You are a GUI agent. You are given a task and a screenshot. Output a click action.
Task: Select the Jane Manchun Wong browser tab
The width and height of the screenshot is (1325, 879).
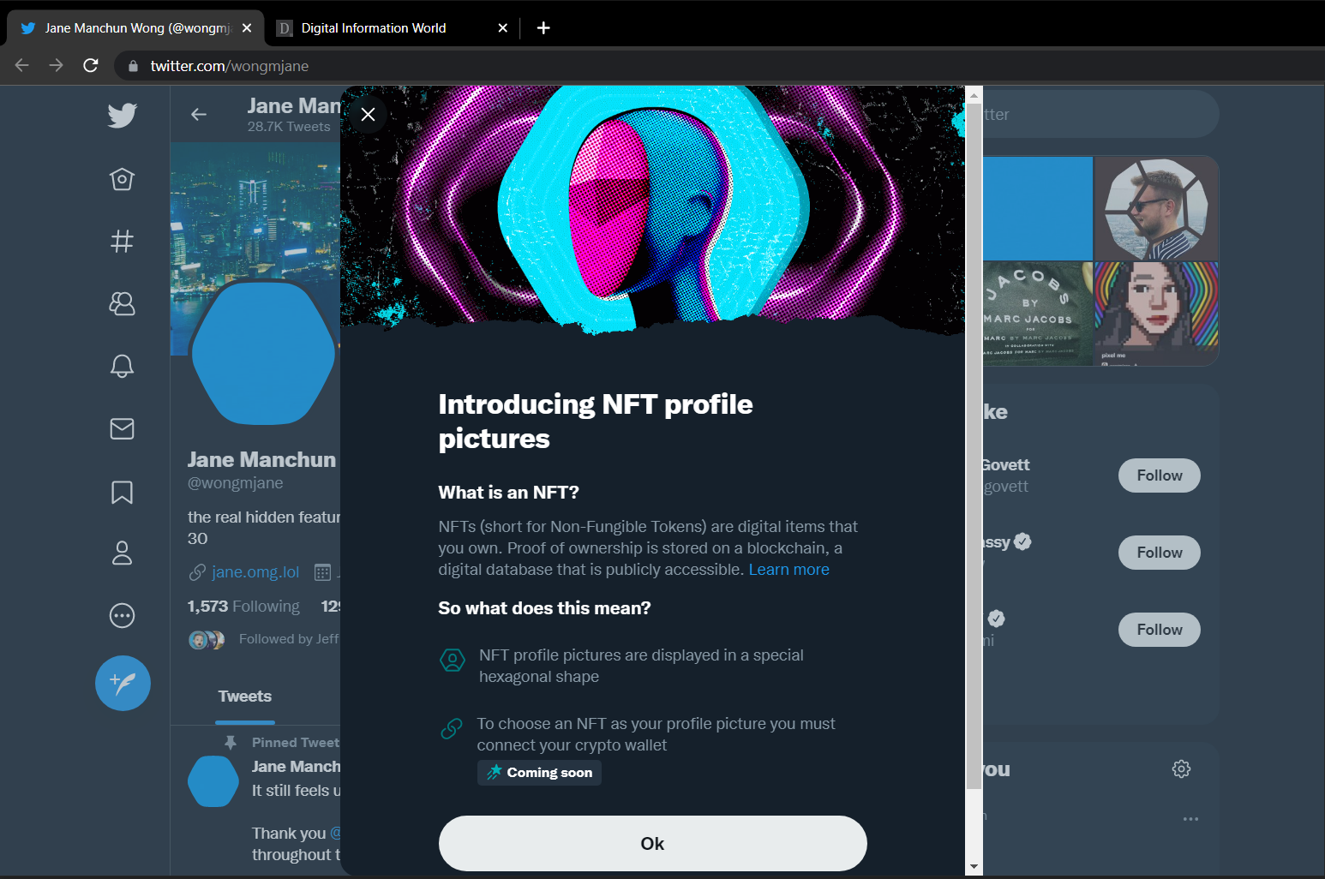(135, 28)
